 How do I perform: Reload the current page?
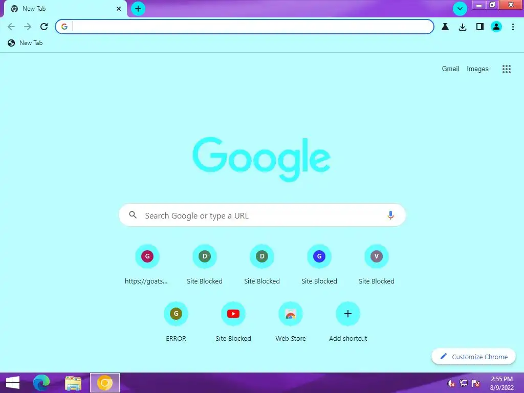pyautogui.click(x=44, y=27)
